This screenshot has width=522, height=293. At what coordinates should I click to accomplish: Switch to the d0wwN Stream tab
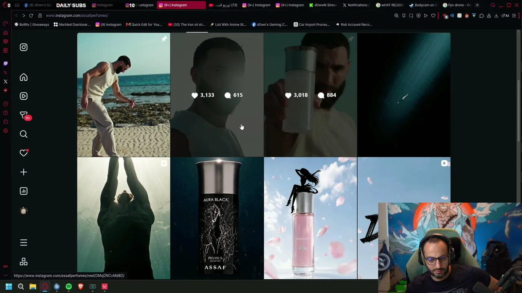pos(323,5)
